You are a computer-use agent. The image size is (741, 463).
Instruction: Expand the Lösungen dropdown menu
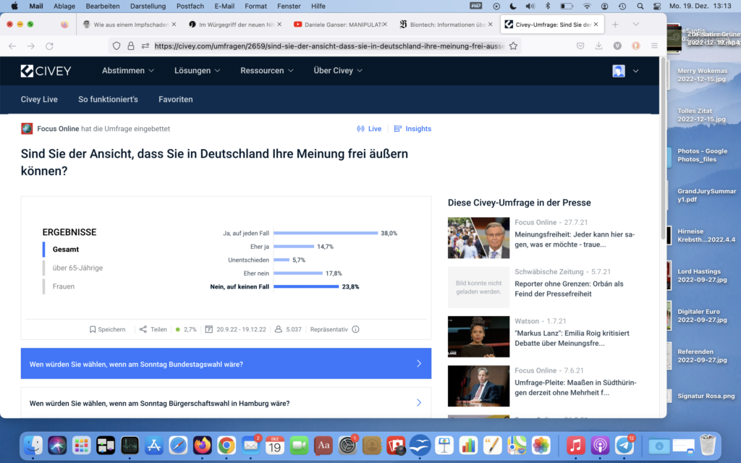click(x=198, y=71)
